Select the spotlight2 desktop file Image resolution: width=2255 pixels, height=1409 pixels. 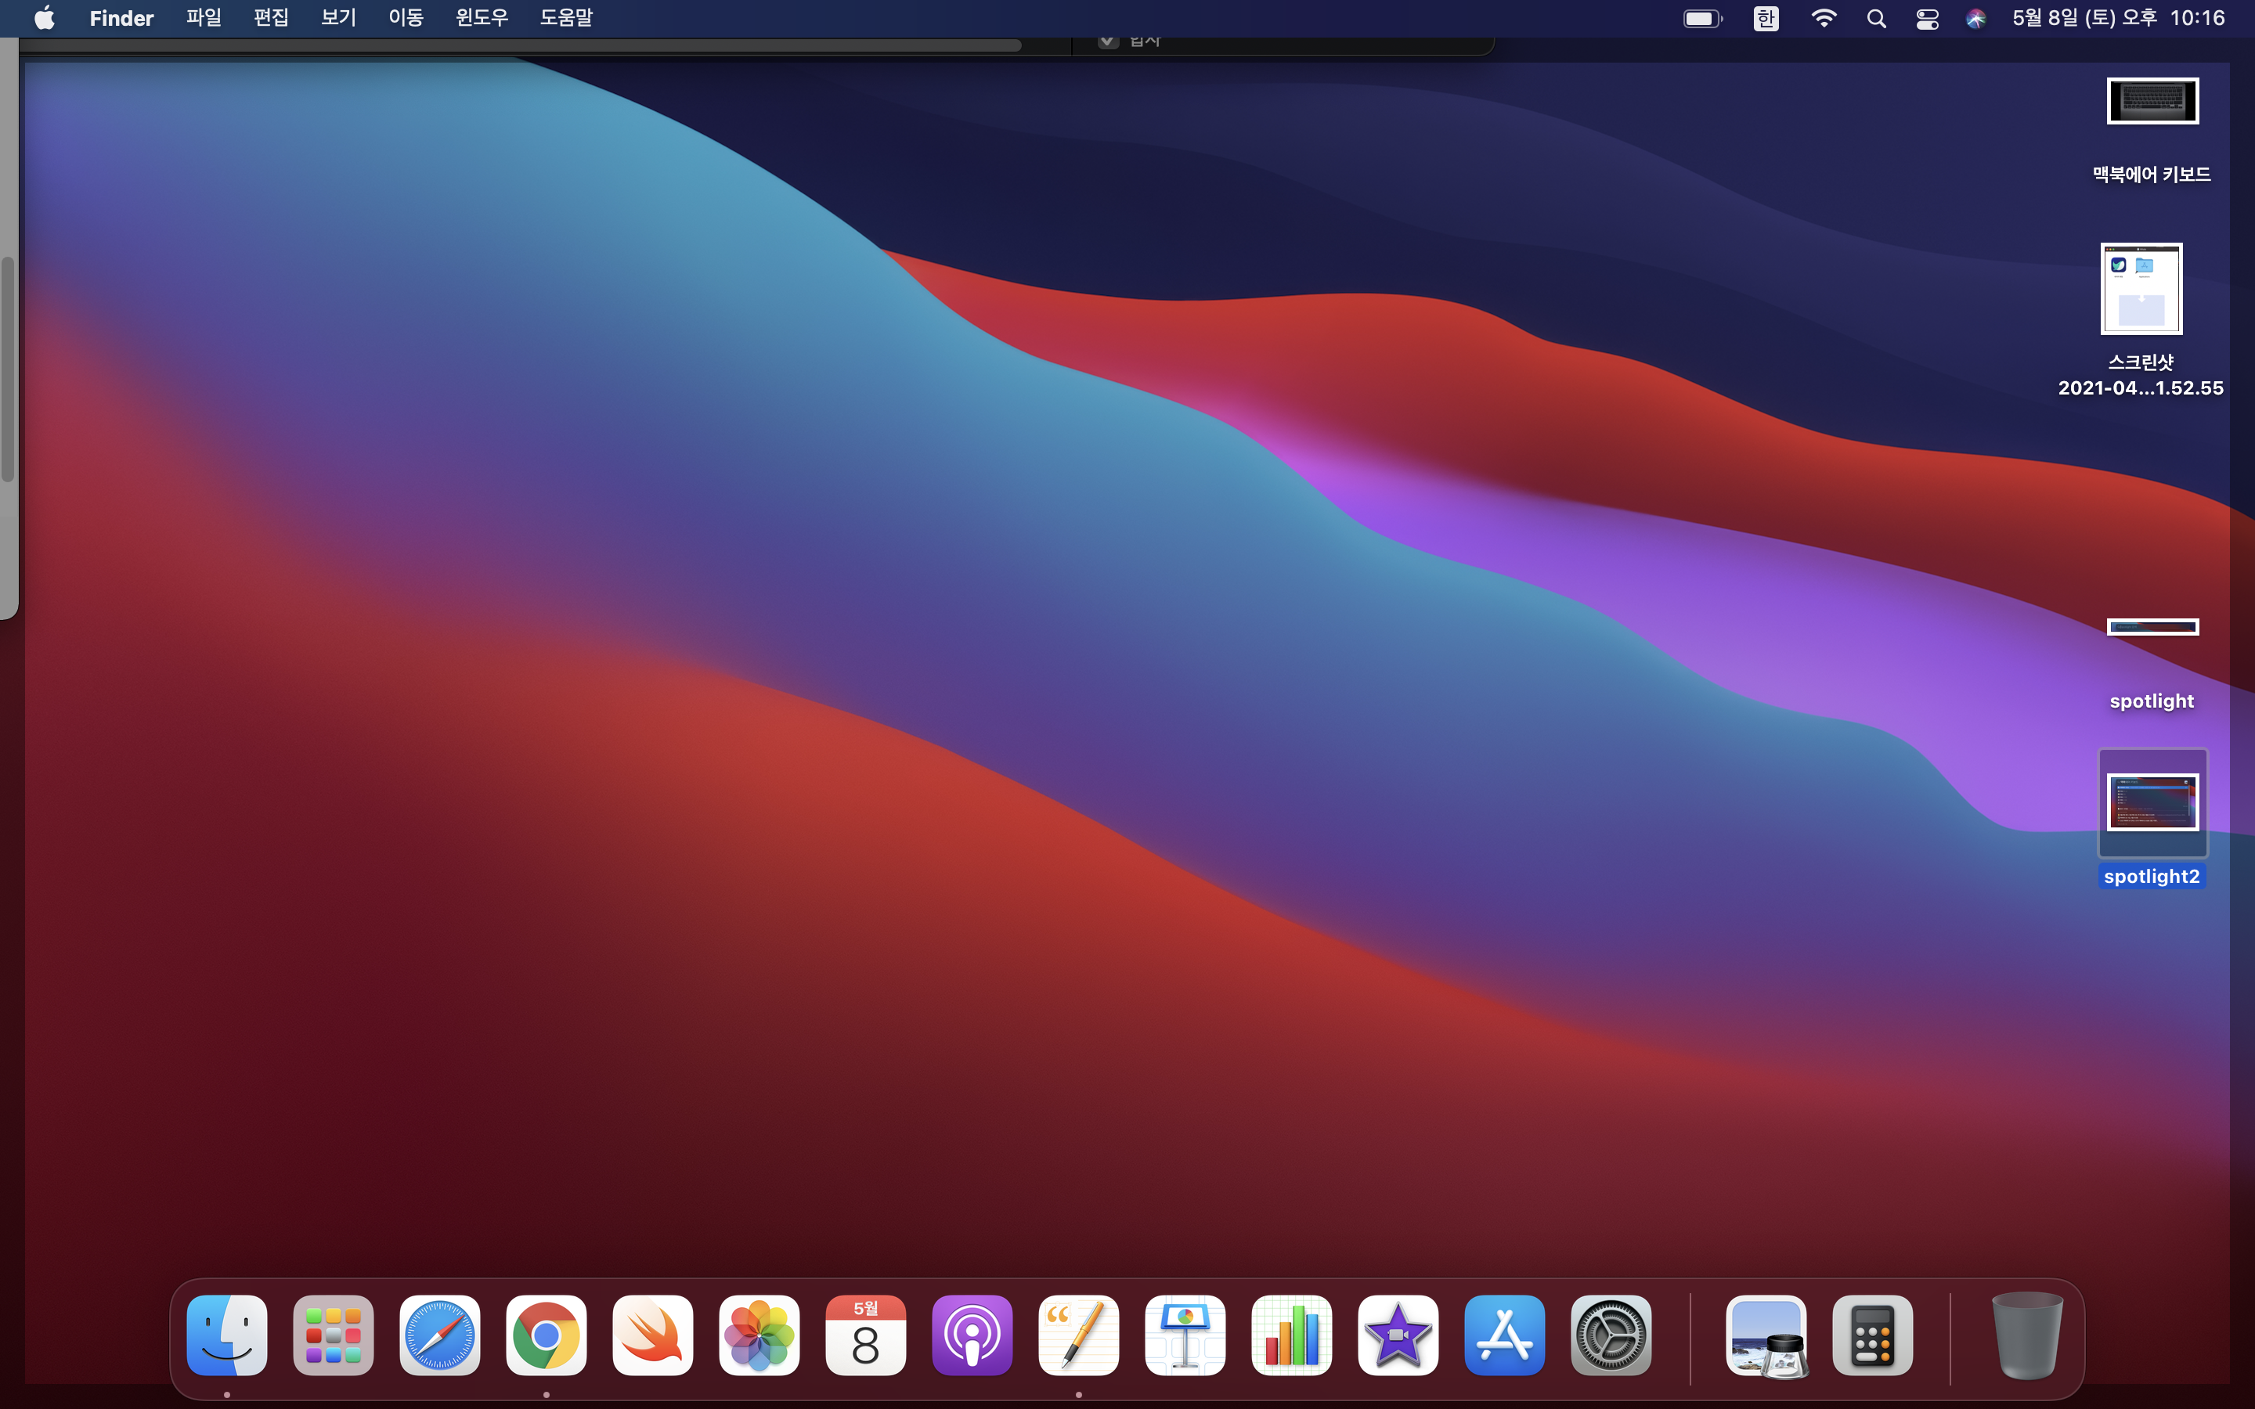point(2152,803)
